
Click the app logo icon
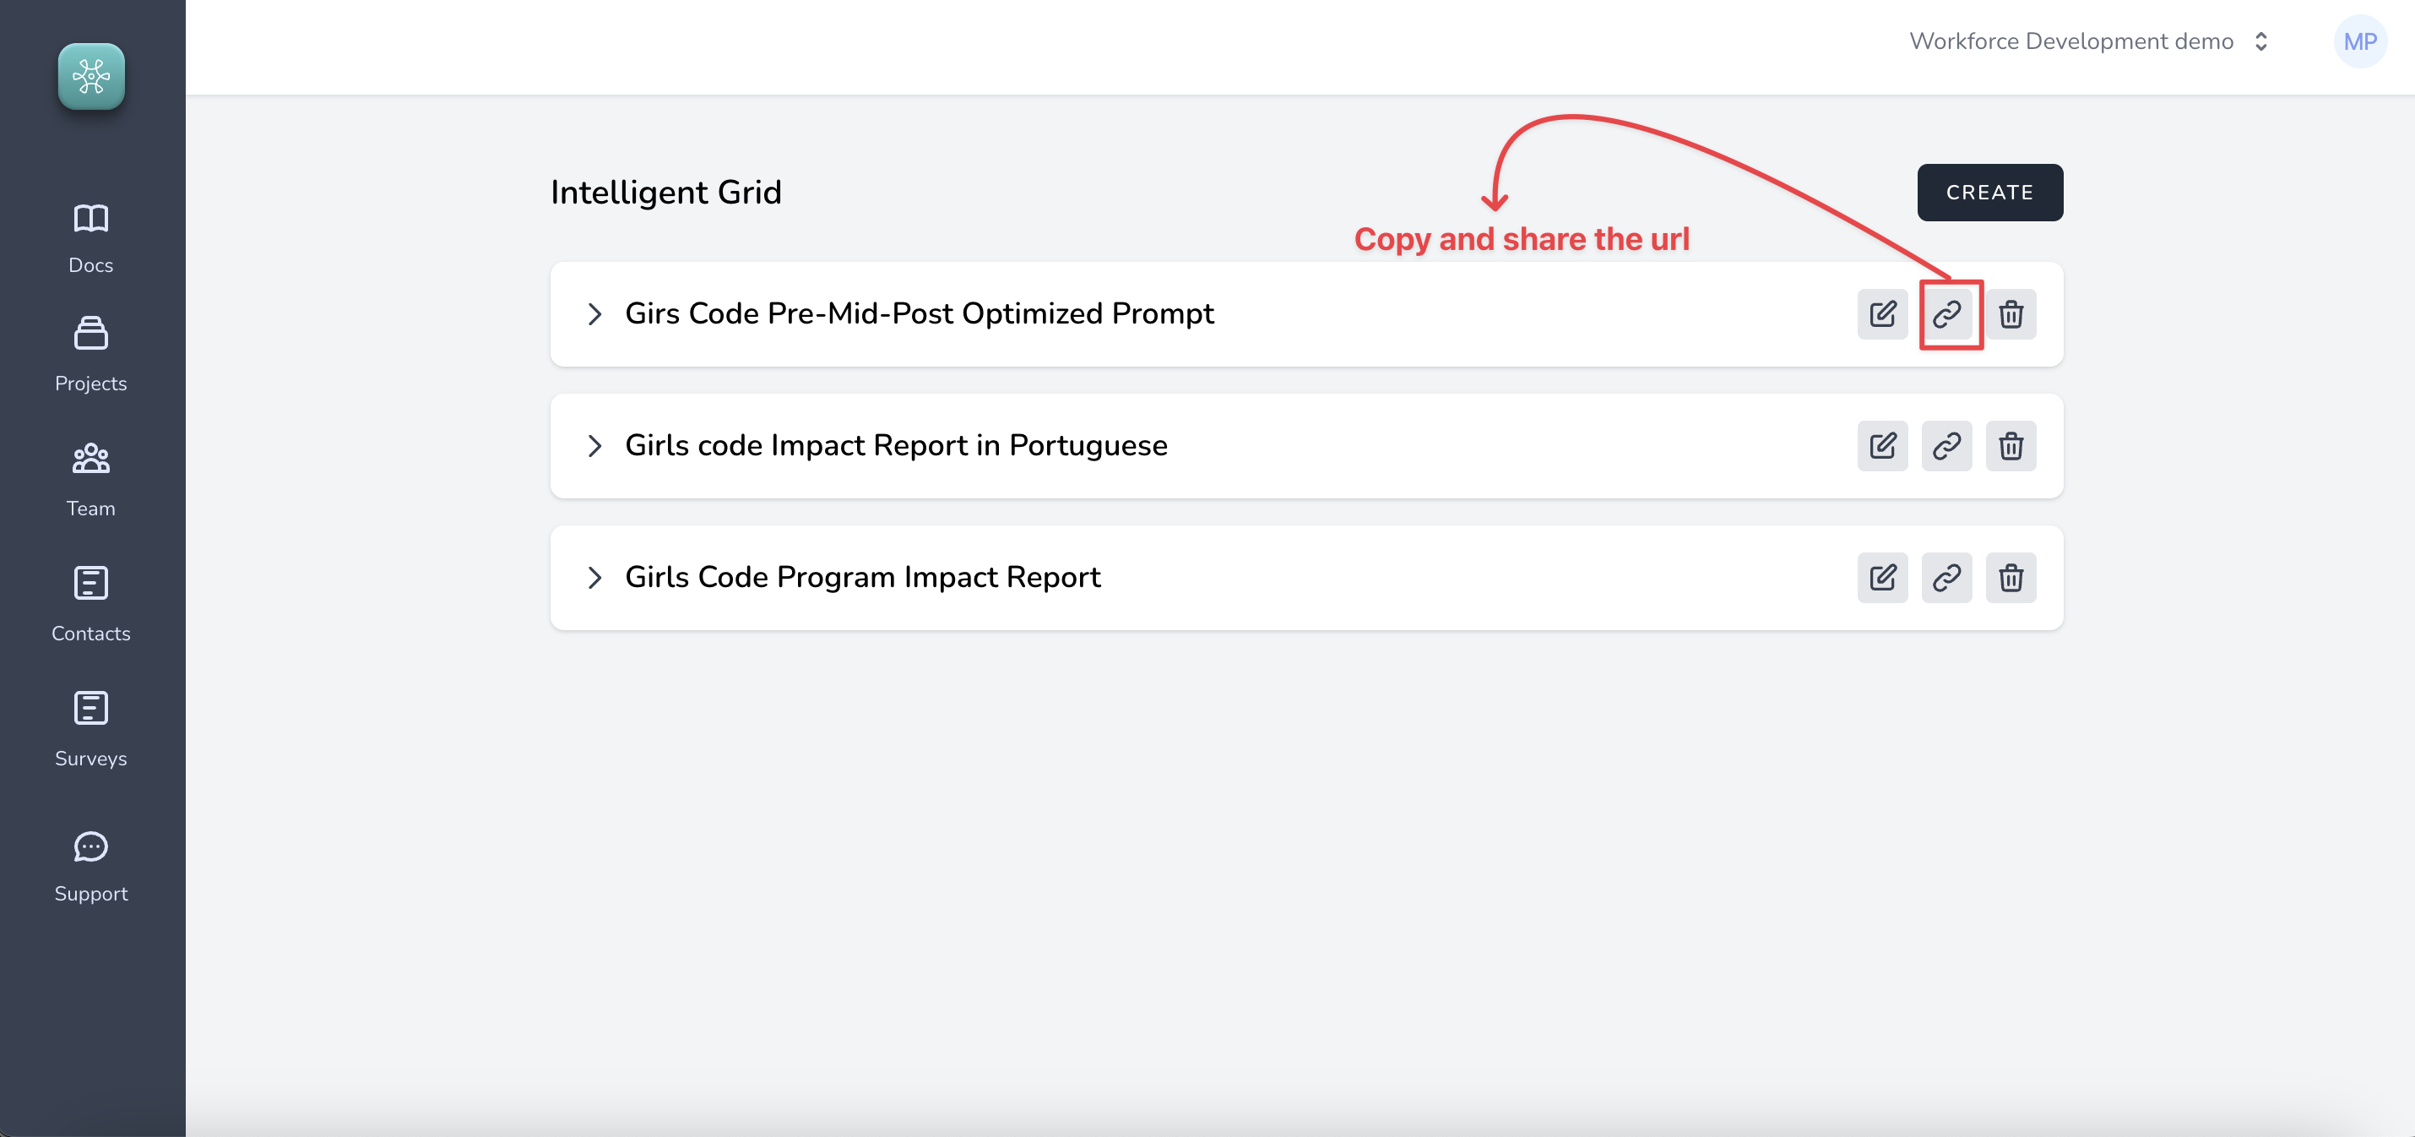tap(91, 77)
